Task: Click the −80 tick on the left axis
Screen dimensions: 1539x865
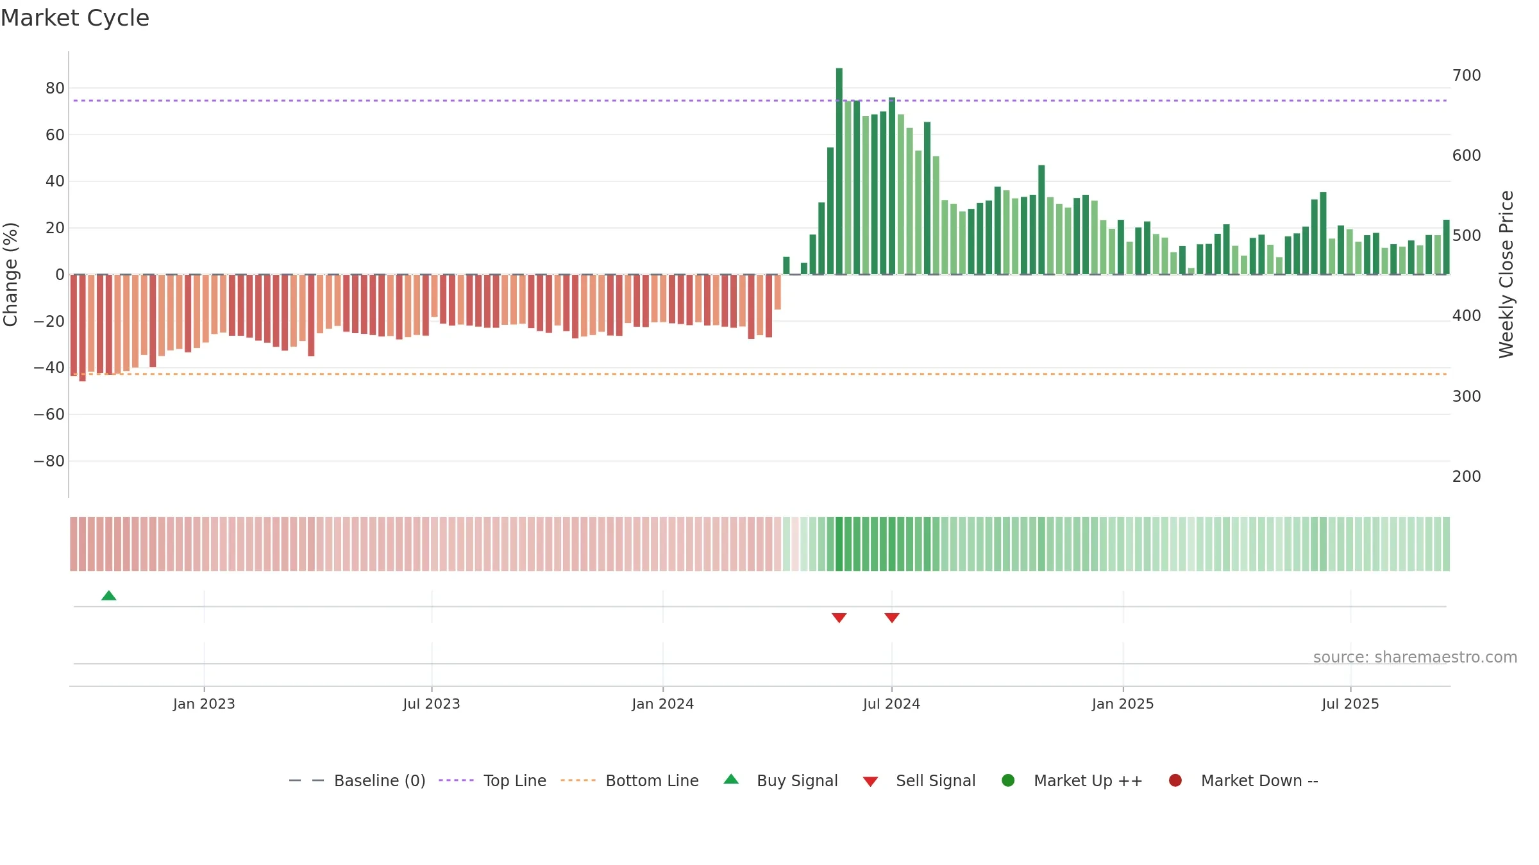Action: point(49,461)
